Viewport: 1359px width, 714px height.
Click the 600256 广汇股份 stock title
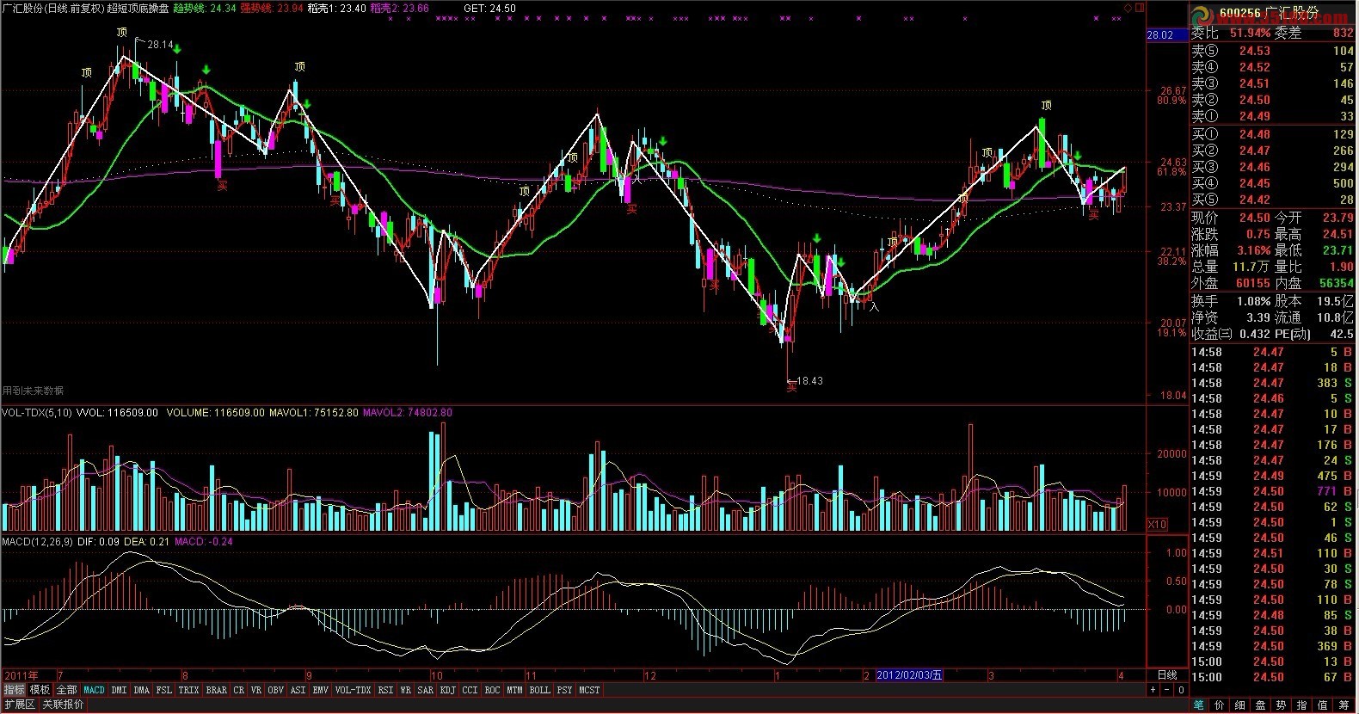(1269, 14)
